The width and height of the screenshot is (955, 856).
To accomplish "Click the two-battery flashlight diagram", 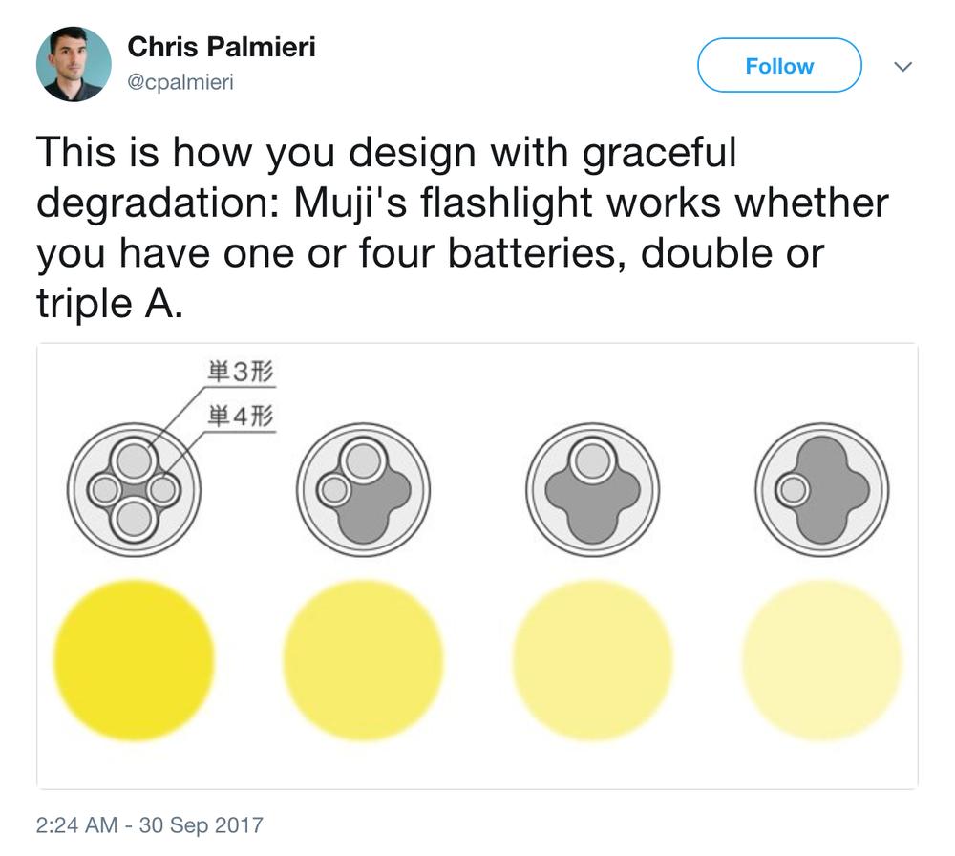I will (x=364, y=490).
